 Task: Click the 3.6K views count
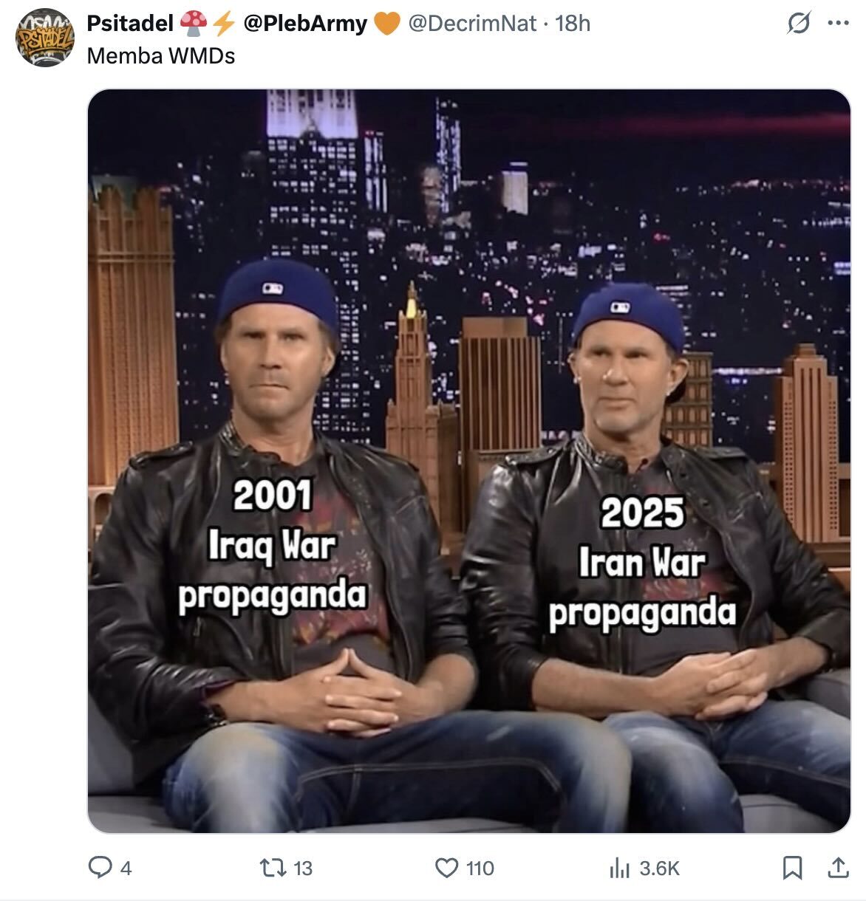(x=659, y=869)
